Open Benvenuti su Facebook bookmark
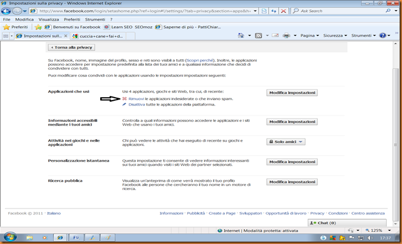 (x=72, y=27)
